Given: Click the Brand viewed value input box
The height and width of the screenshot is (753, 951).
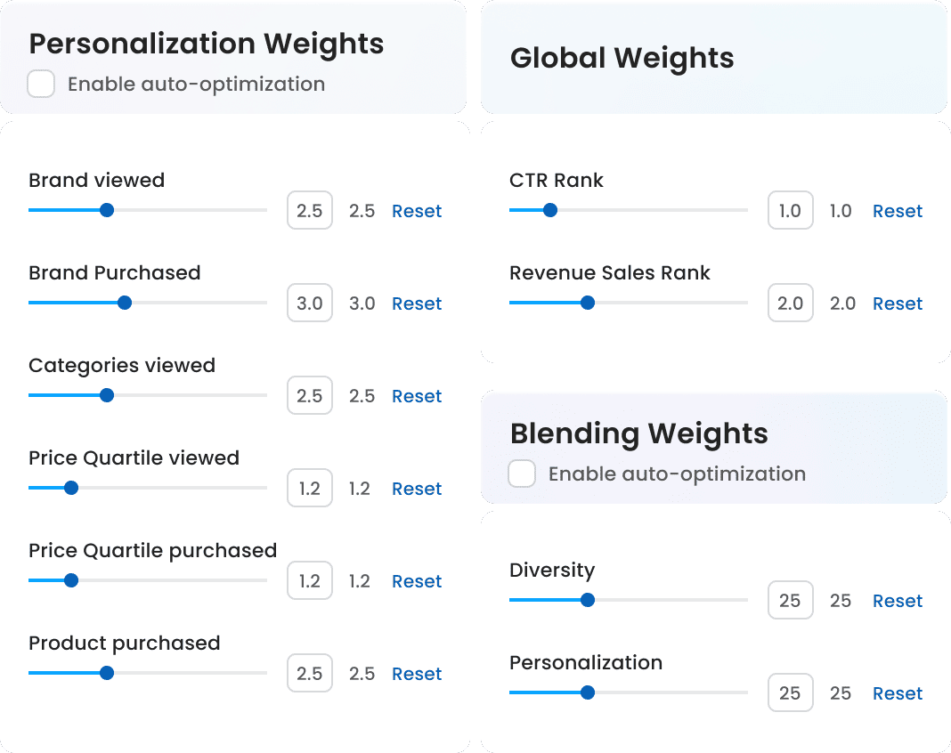Looking at the screenshot, I should tap(310, 211).
